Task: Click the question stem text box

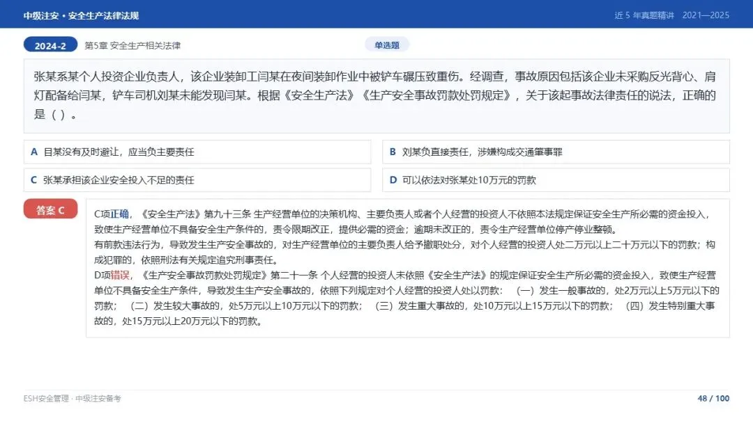Action: 376,96
